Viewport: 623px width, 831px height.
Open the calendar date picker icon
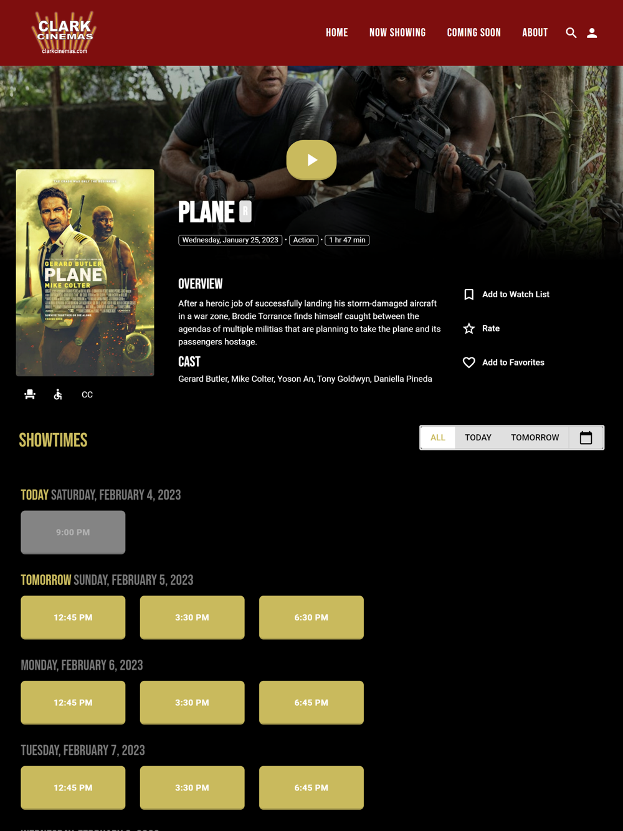[586, 437]
